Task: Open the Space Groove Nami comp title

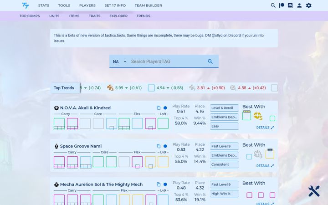Action: (81, 146)
